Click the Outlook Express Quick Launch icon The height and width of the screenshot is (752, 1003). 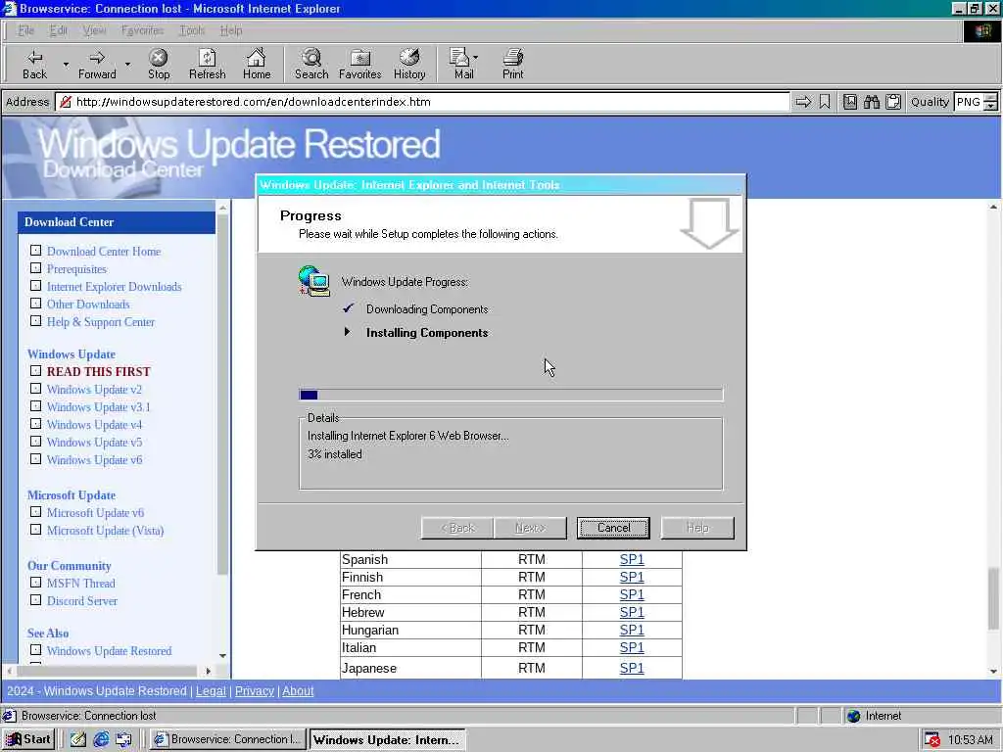123,739
